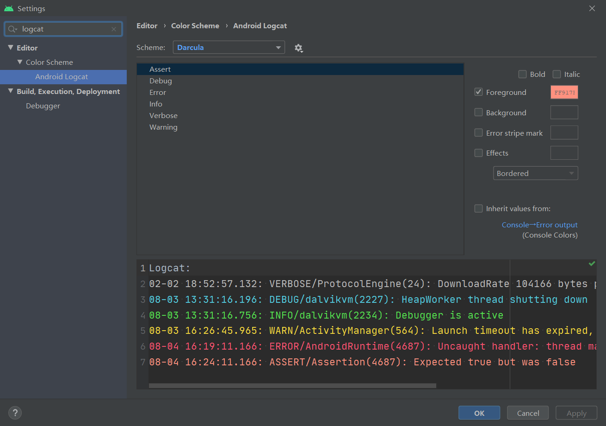Check the Error stripe mark checkbox
Image resolution: width=606 pixels, height=426 pixels.
[x=479, y=133]
